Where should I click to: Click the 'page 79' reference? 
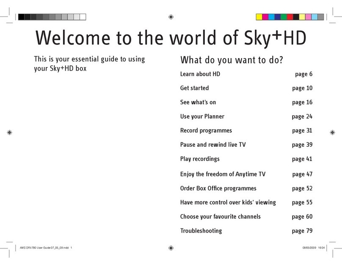302,231
